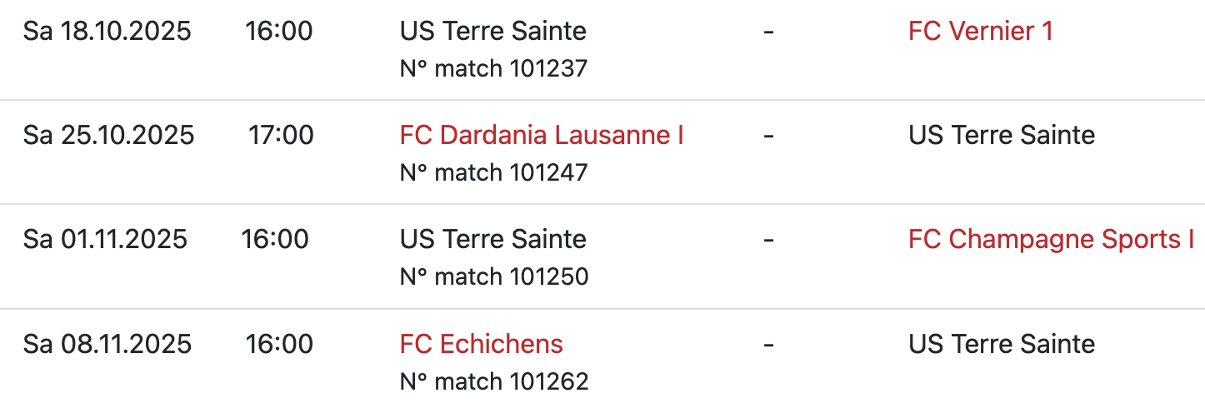Click the 17:00 kickoff time

click(281, 135)
